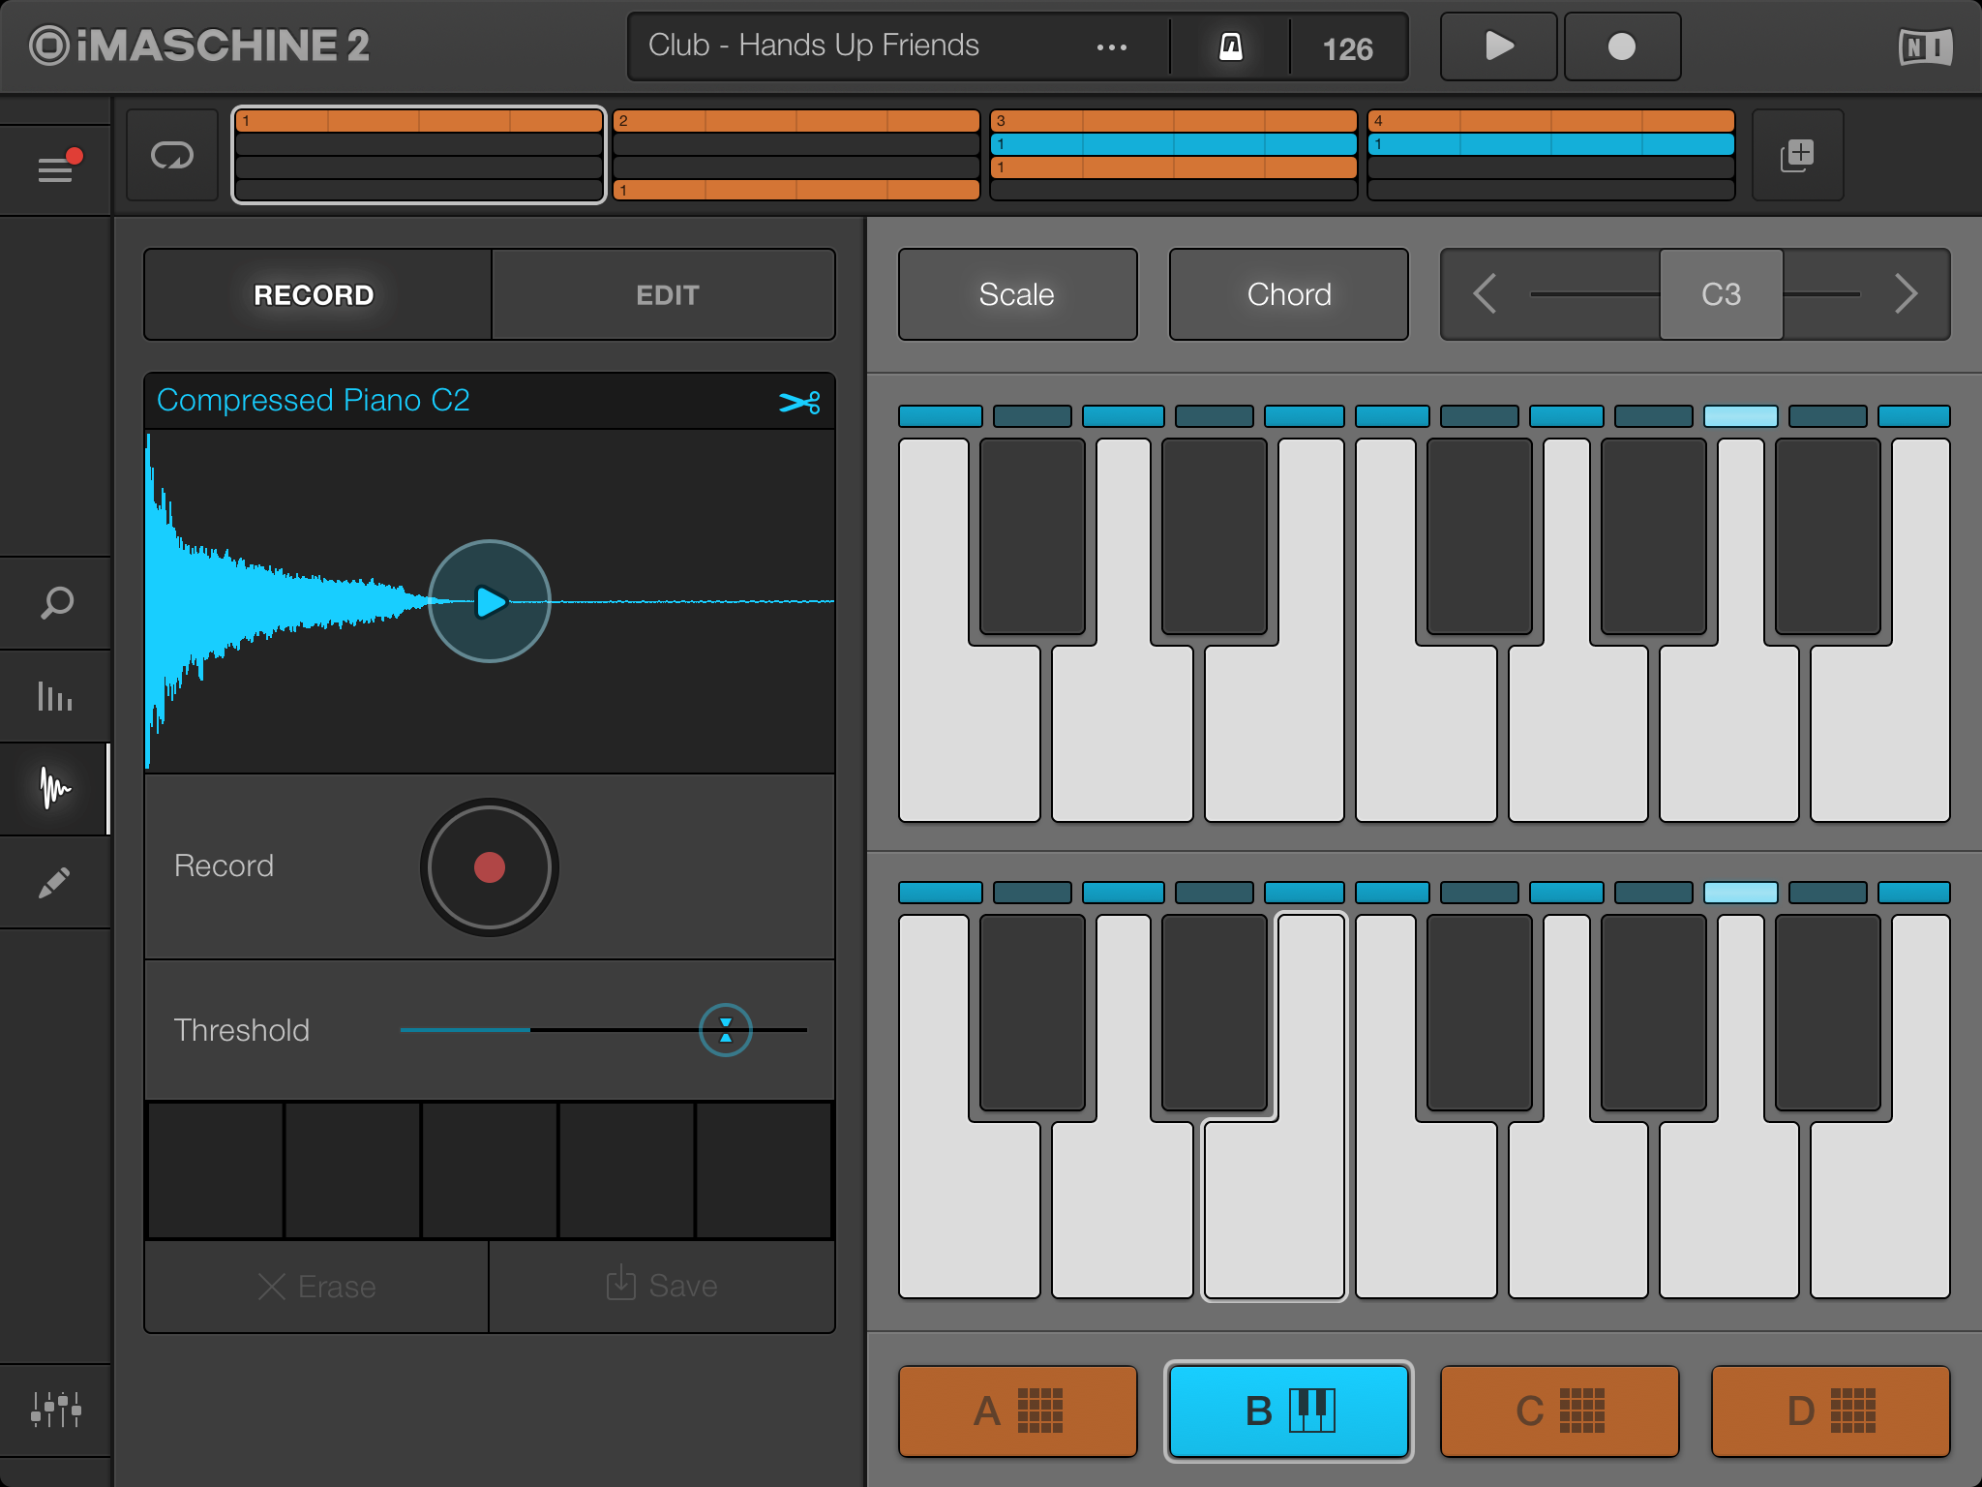Open the Scale settings

[x=1017, y=294]
